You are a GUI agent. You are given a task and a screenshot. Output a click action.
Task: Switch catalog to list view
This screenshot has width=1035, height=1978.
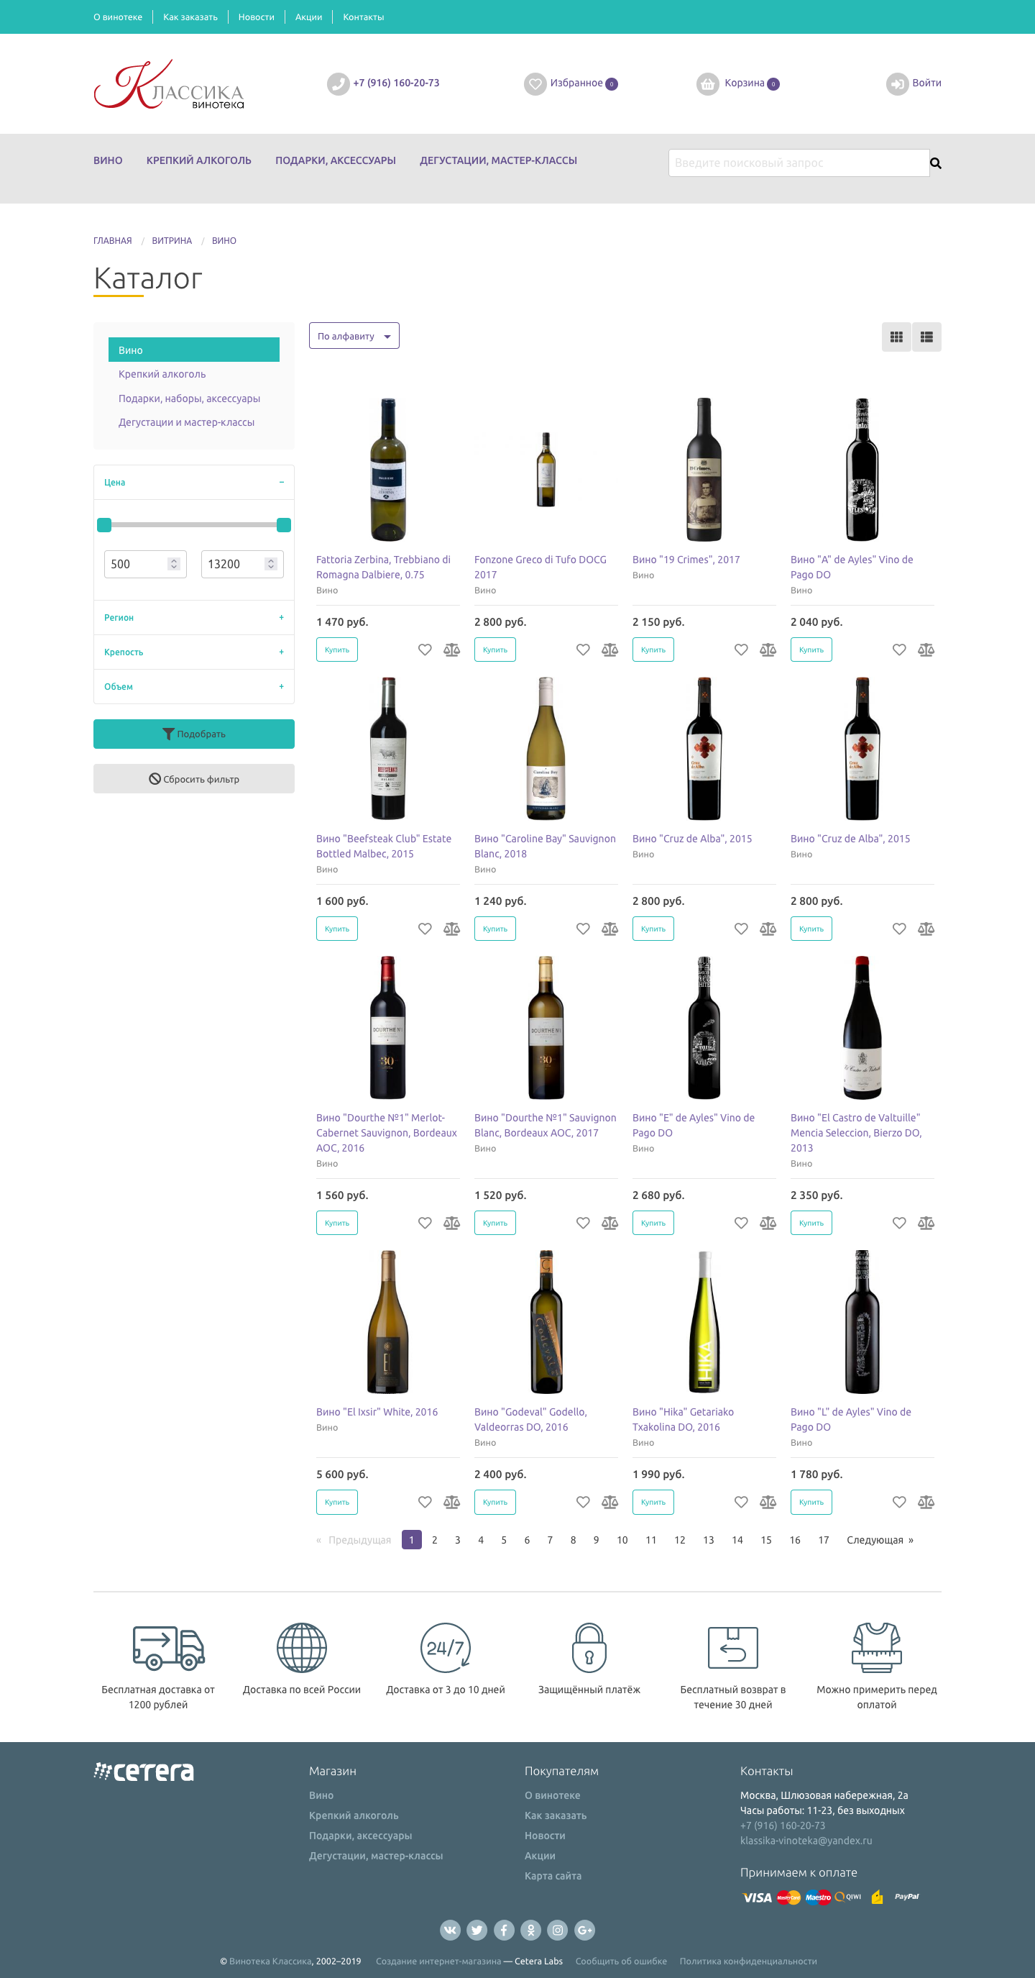pos(926,337)
